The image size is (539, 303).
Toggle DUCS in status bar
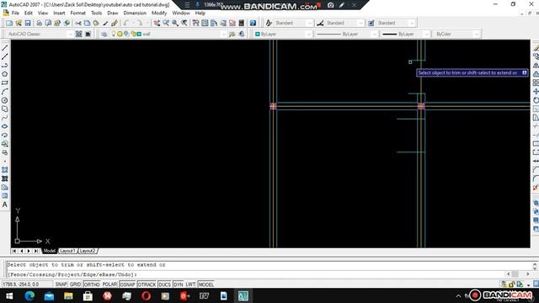165,284
